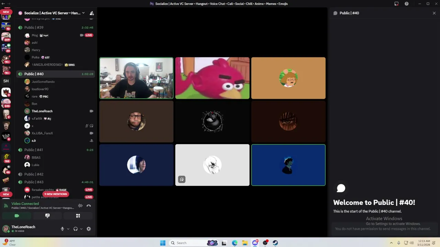Click the LIVE badge next to Mog
Screen dimensions: 440x247
89,35
